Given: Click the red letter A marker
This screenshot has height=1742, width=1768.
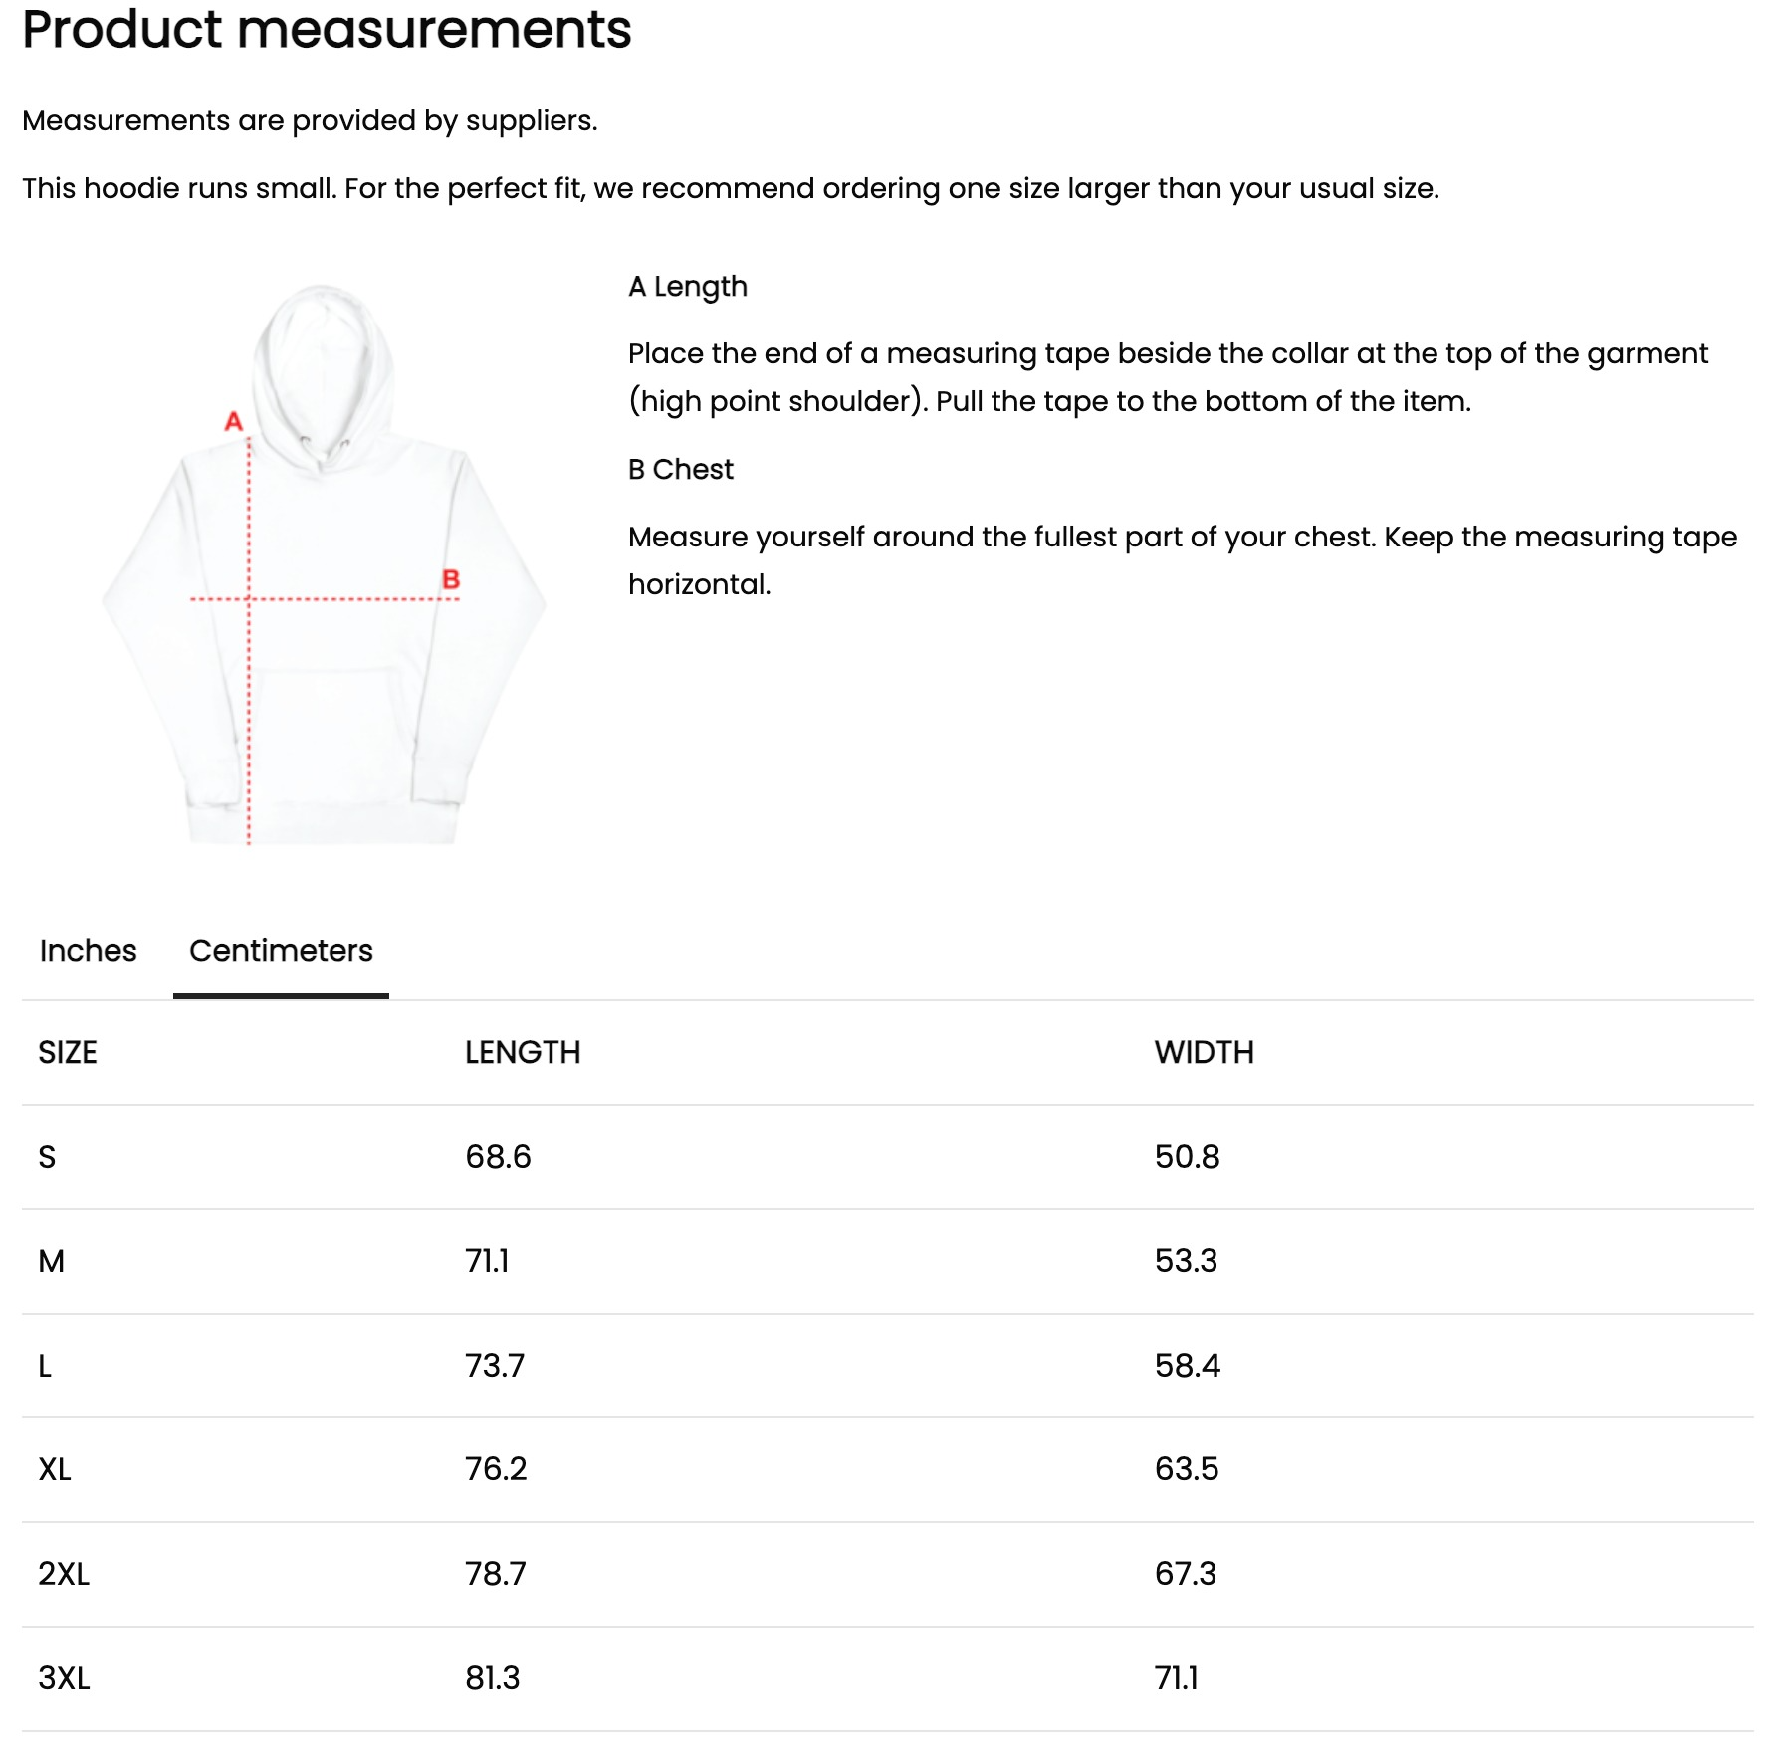Looking at the screenshot, I should click(x=232, y=422).
